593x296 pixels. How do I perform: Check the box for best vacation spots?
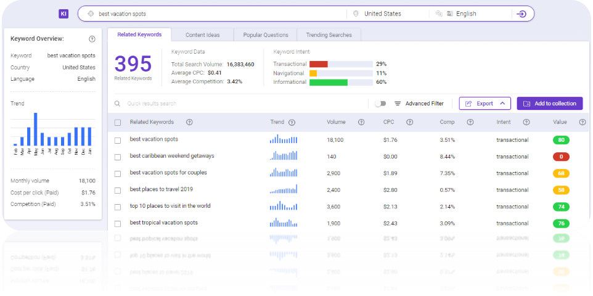tap(118, 141)
